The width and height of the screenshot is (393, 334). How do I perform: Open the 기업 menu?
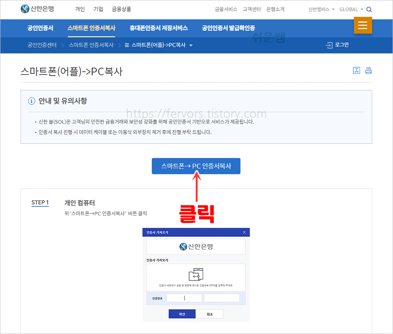(x=98, y=9)
